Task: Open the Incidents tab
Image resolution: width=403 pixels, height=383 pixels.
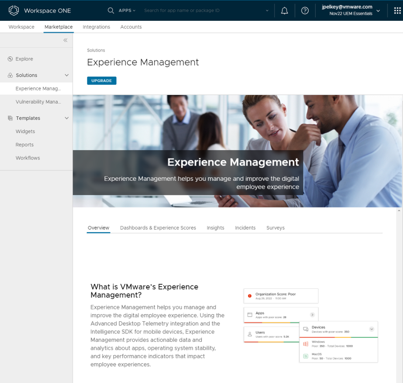Action: point(245,228)
